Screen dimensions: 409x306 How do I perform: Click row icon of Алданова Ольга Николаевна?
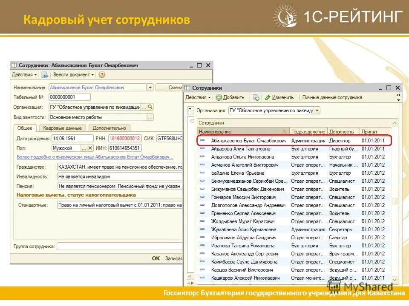[x=202, y=157]
